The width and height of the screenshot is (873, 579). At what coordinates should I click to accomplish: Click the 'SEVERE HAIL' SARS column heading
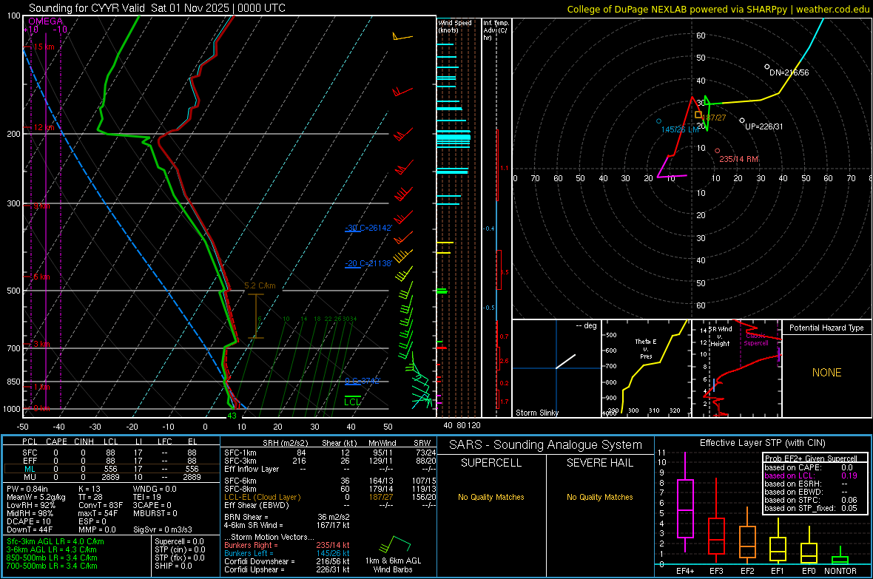tap(599, 463)
